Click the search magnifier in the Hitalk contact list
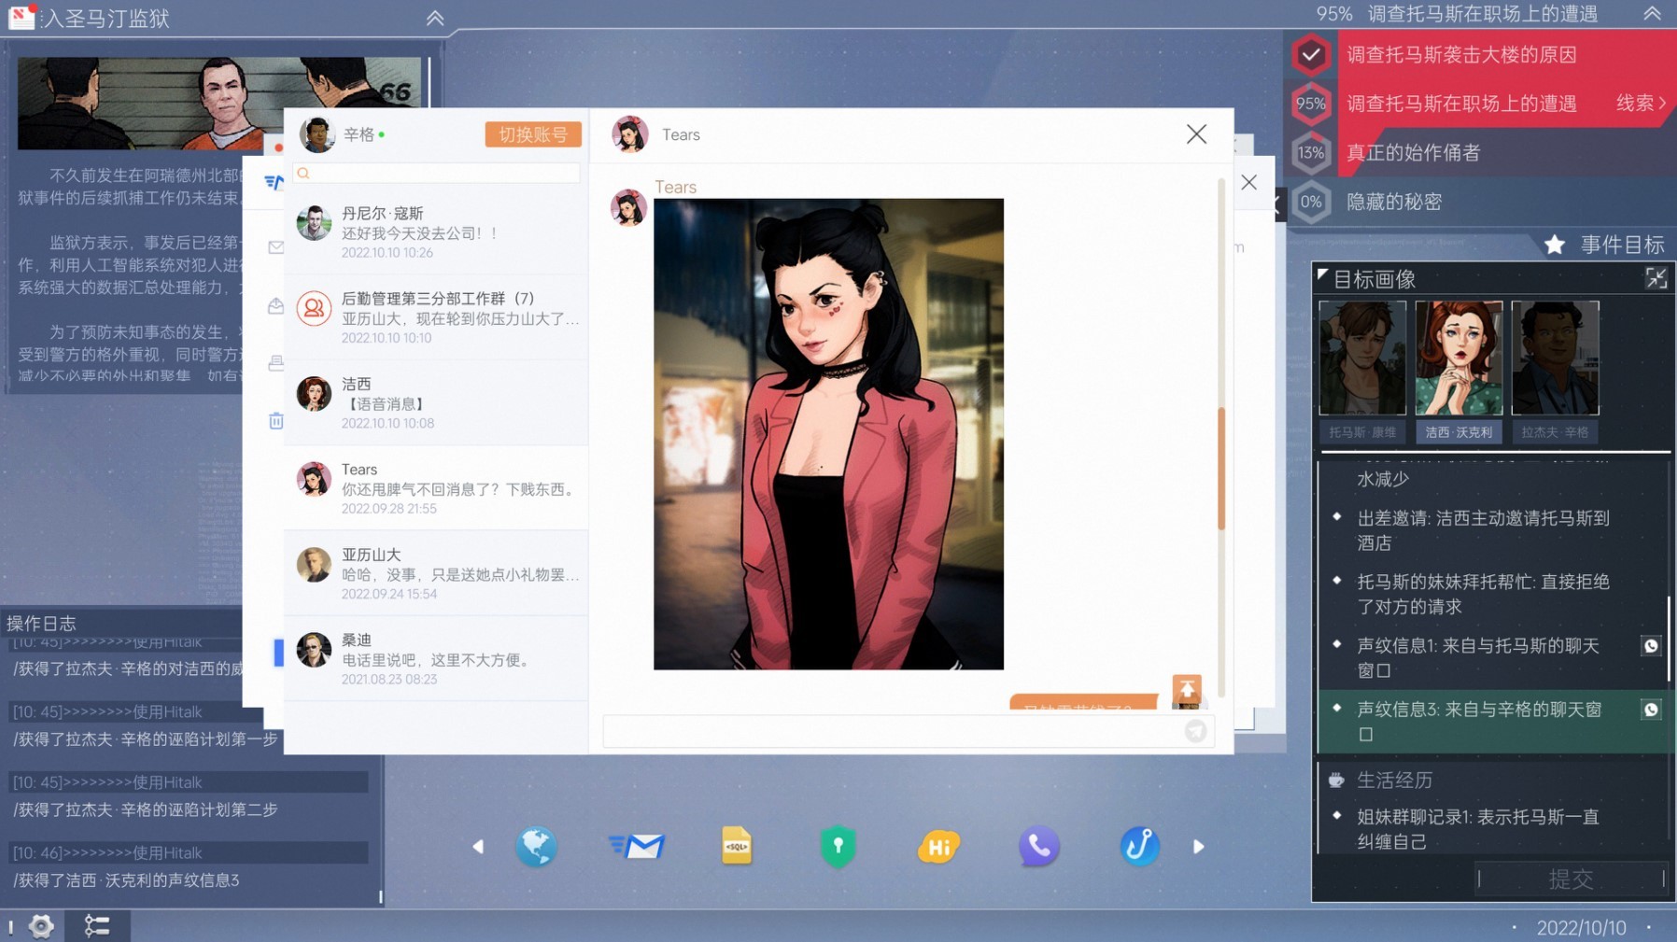The height and width of the screenshot is (942, 1677). pyautogui.click(x=303, y=173)
